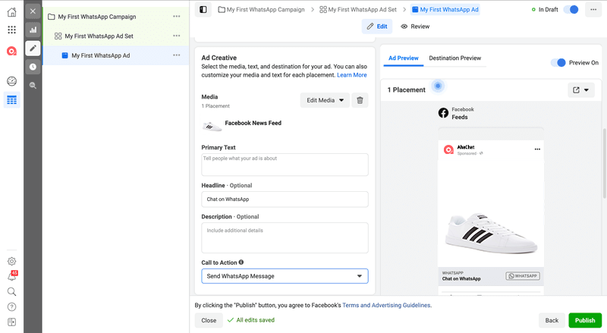Turn off the Preview On switch
The height and width of the screenshot is (333, 607).
(558, 63)
